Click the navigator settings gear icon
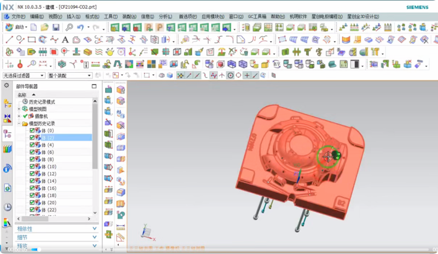 7,86
